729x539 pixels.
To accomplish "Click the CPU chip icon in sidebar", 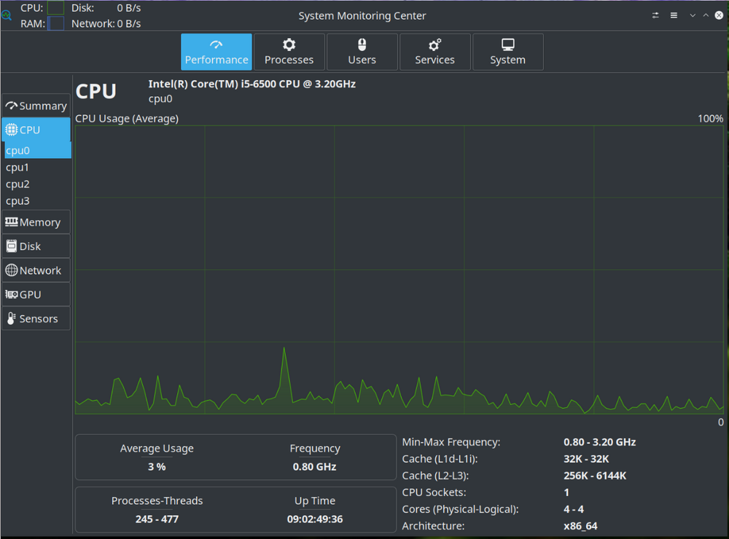I will click(x=11, y=130).
